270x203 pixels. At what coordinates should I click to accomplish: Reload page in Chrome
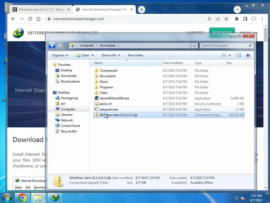[30, 19]
